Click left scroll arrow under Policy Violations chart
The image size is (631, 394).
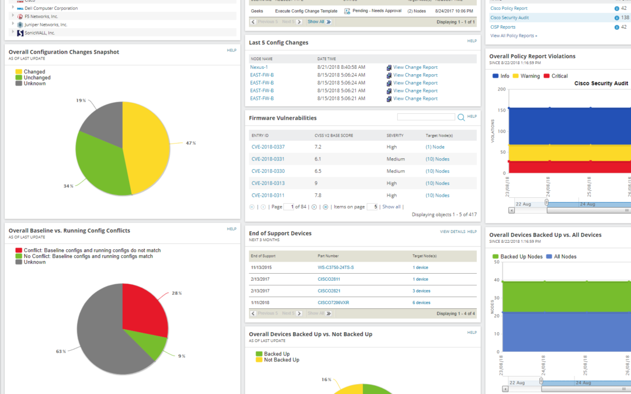[x=511, y=210]
